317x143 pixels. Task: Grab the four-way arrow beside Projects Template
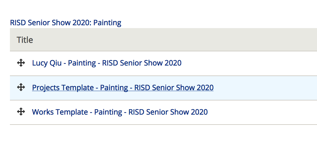21,87
